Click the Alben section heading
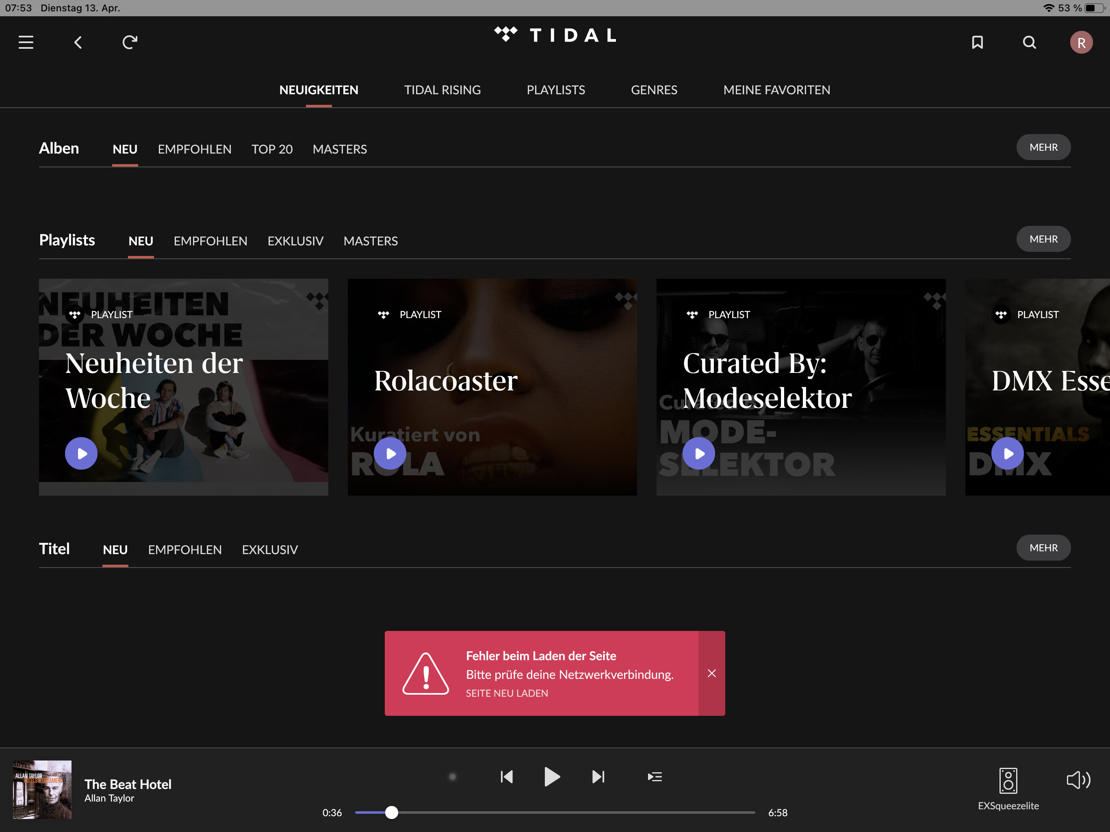The image size is (1110, 832). [x=59, y=148]
